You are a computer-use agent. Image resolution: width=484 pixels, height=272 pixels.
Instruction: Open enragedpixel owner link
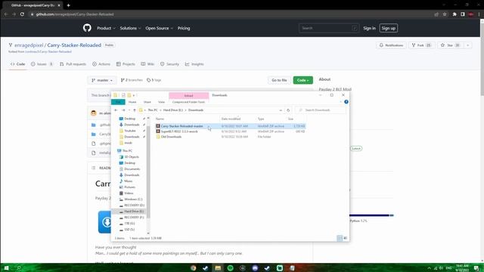click(29, 45)
